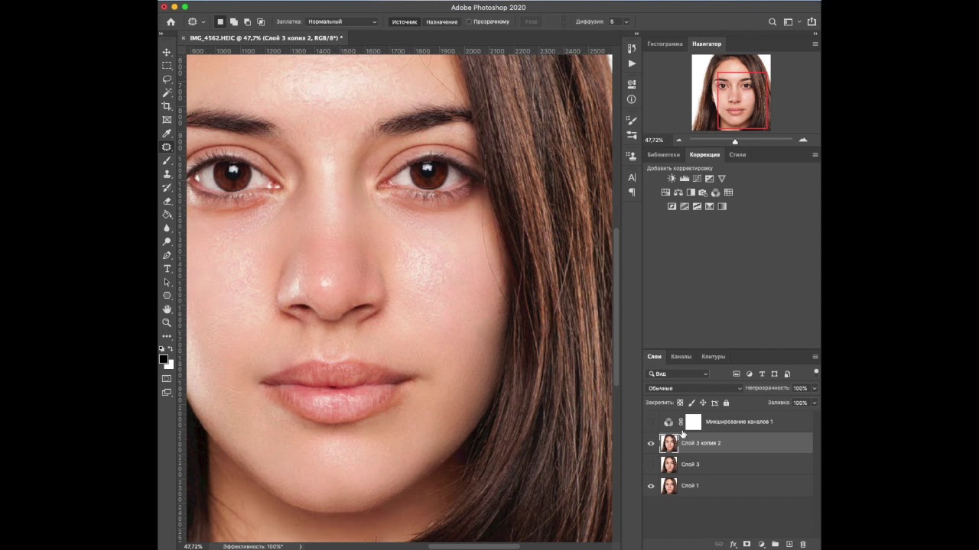Open the layer filter Вид dropdown
The height and width of the screenshot is (550, 979).
pyautogui.click(x=678, y=374)
